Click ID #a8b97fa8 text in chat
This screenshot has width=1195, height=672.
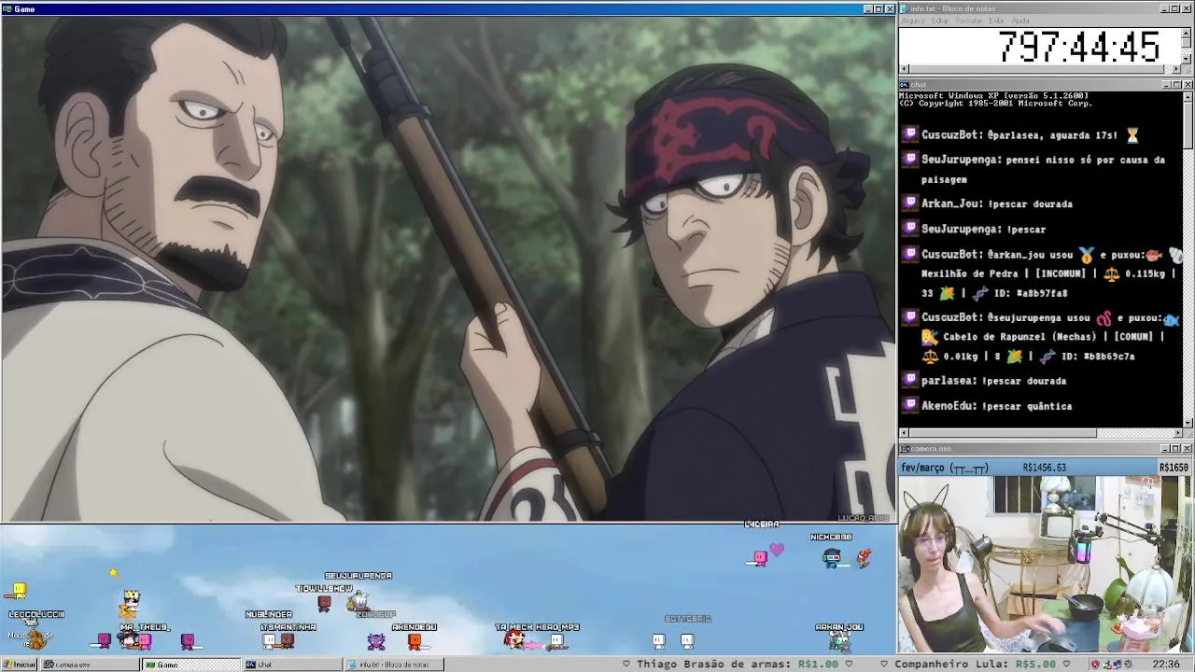coord(1031,293)
